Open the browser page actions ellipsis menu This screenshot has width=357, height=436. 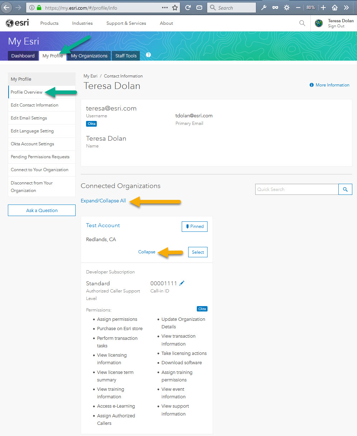(x=165, y=8)
